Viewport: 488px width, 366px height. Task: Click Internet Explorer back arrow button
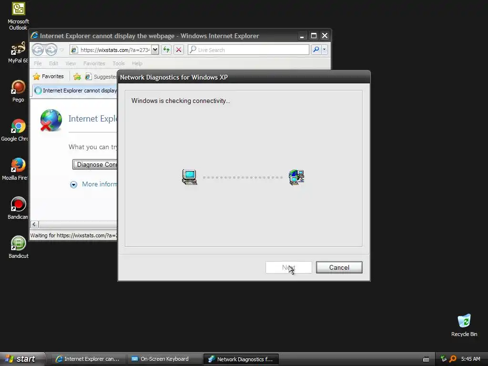point(38,50)
